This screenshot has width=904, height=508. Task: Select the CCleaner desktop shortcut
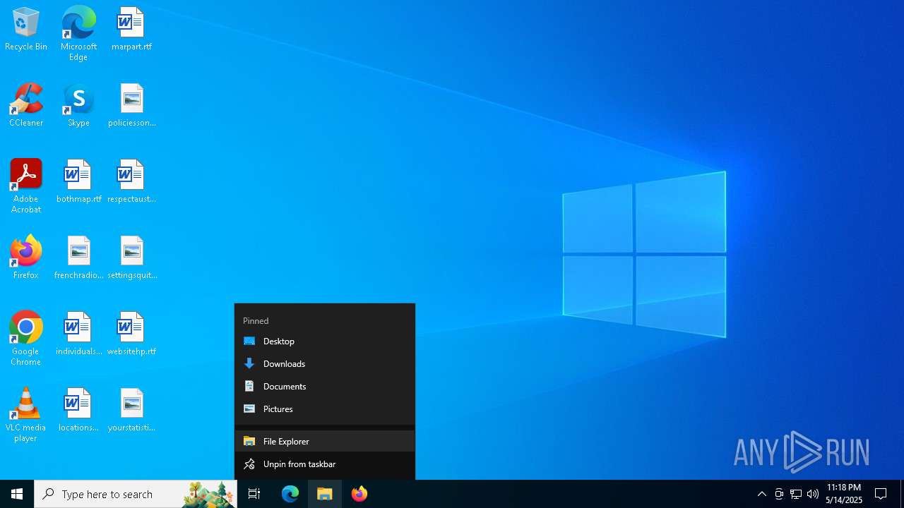pyautogui.click(x=26, y=106)
